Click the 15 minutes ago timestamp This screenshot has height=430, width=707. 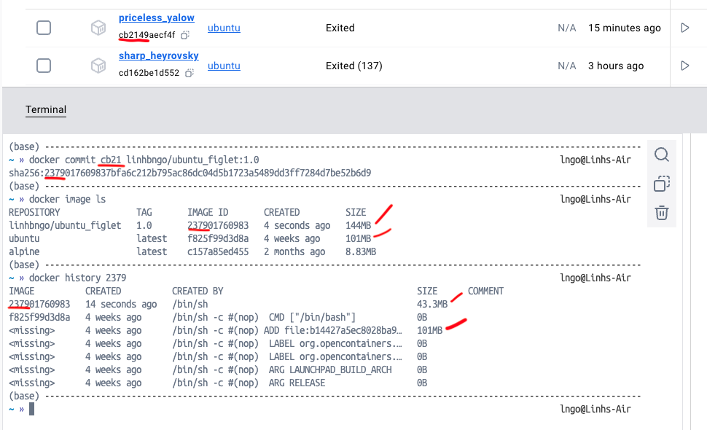point(624,28)
